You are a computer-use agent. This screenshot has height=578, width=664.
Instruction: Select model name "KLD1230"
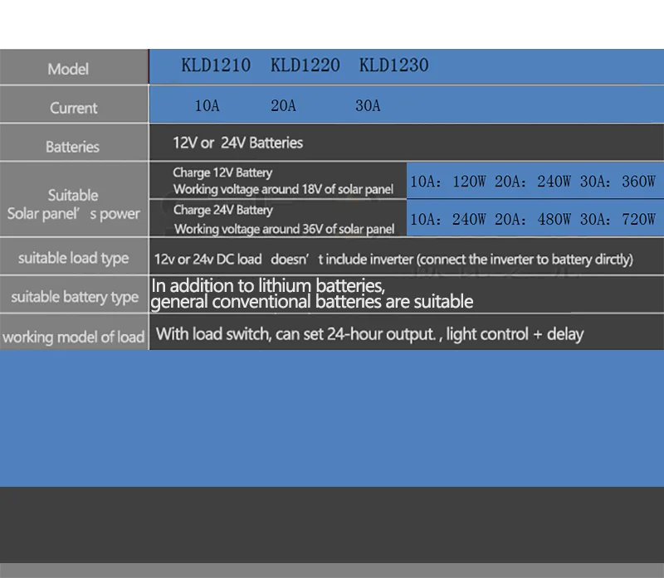(393, 66)
